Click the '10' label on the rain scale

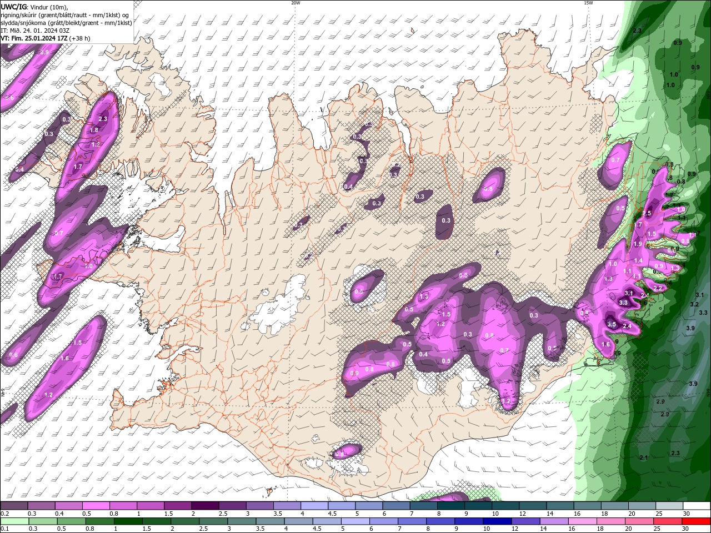[486, 529]
